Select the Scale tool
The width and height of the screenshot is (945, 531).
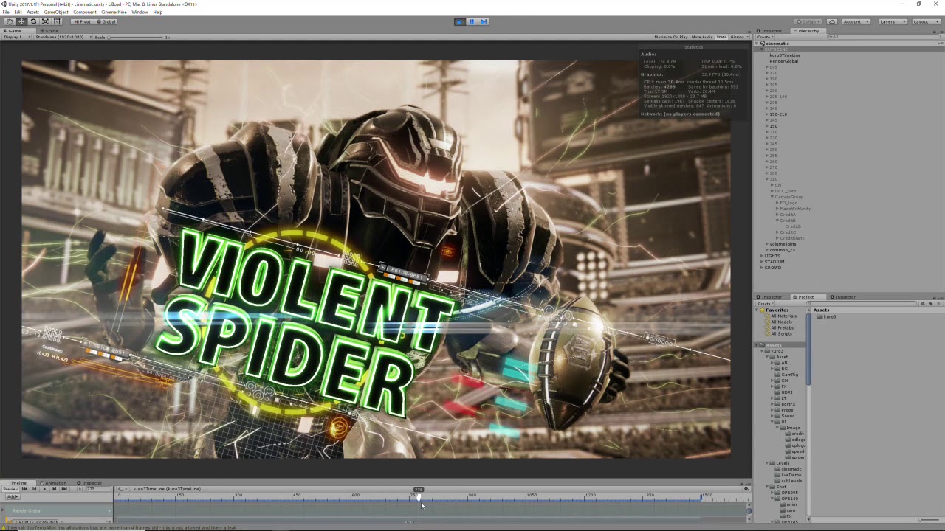pos(44,21)
